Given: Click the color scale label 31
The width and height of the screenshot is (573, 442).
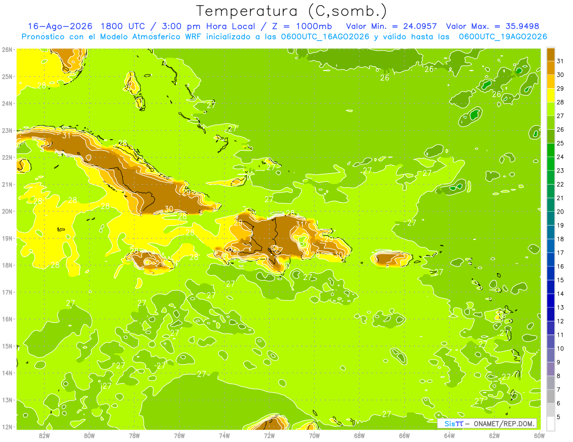Looking at the screenshot, I should coord(561,61).
